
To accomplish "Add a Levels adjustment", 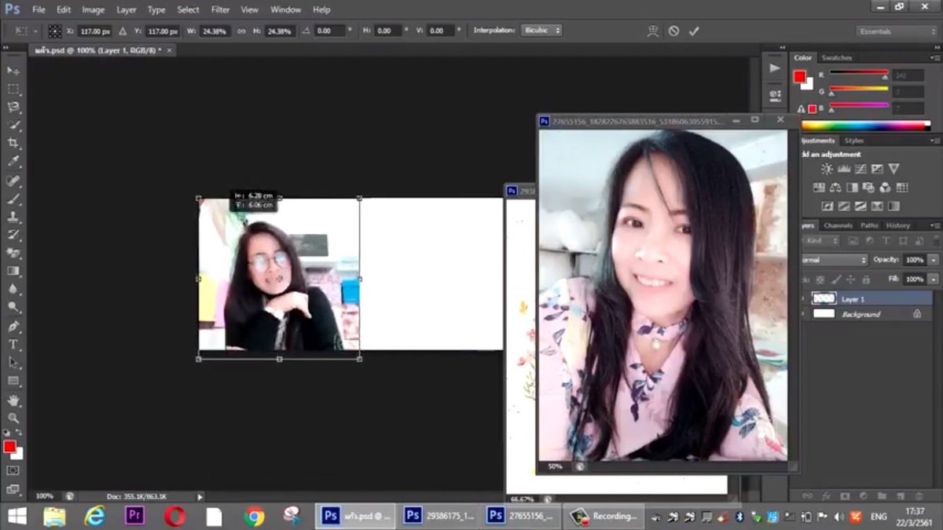I will coord(844,169).
